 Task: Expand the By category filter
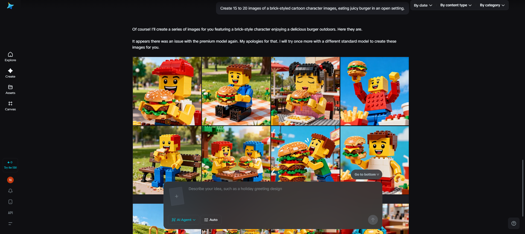[x=492, y=5]
